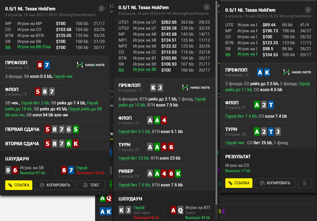
Task: Click the MP2 row in the 9-player hand
Action: [164, 46]
